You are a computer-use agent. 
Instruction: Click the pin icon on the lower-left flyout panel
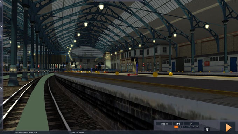1,88
